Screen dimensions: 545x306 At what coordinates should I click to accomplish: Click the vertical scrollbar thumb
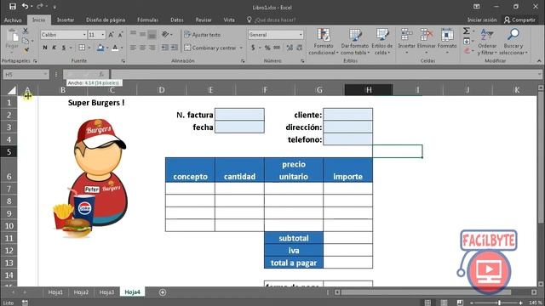coord(541,156)
